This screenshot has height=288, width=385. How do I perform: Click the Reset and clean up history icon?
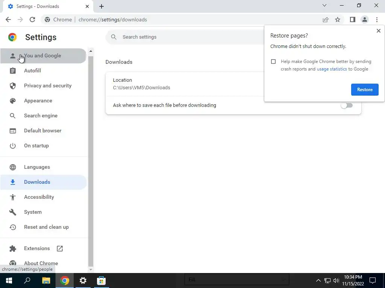(12, 227)
